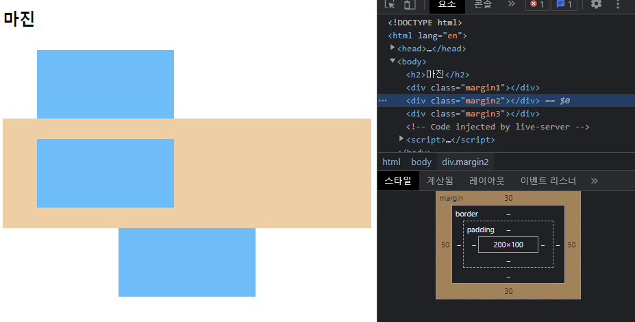Select the html lang row

click(x=427, y=36)
